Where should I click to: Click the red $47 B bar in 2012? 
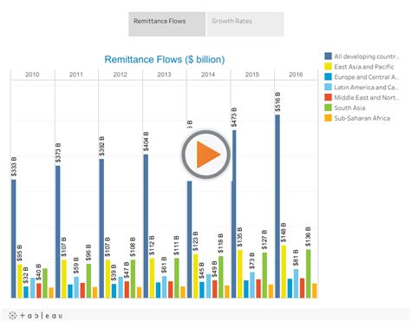127,290
